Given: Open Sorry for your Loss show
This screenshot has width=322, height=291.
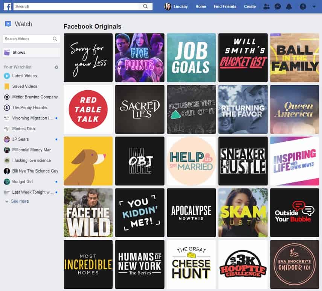Looking at the screenshot, I should pyautogui.click(x=88, y=58).
